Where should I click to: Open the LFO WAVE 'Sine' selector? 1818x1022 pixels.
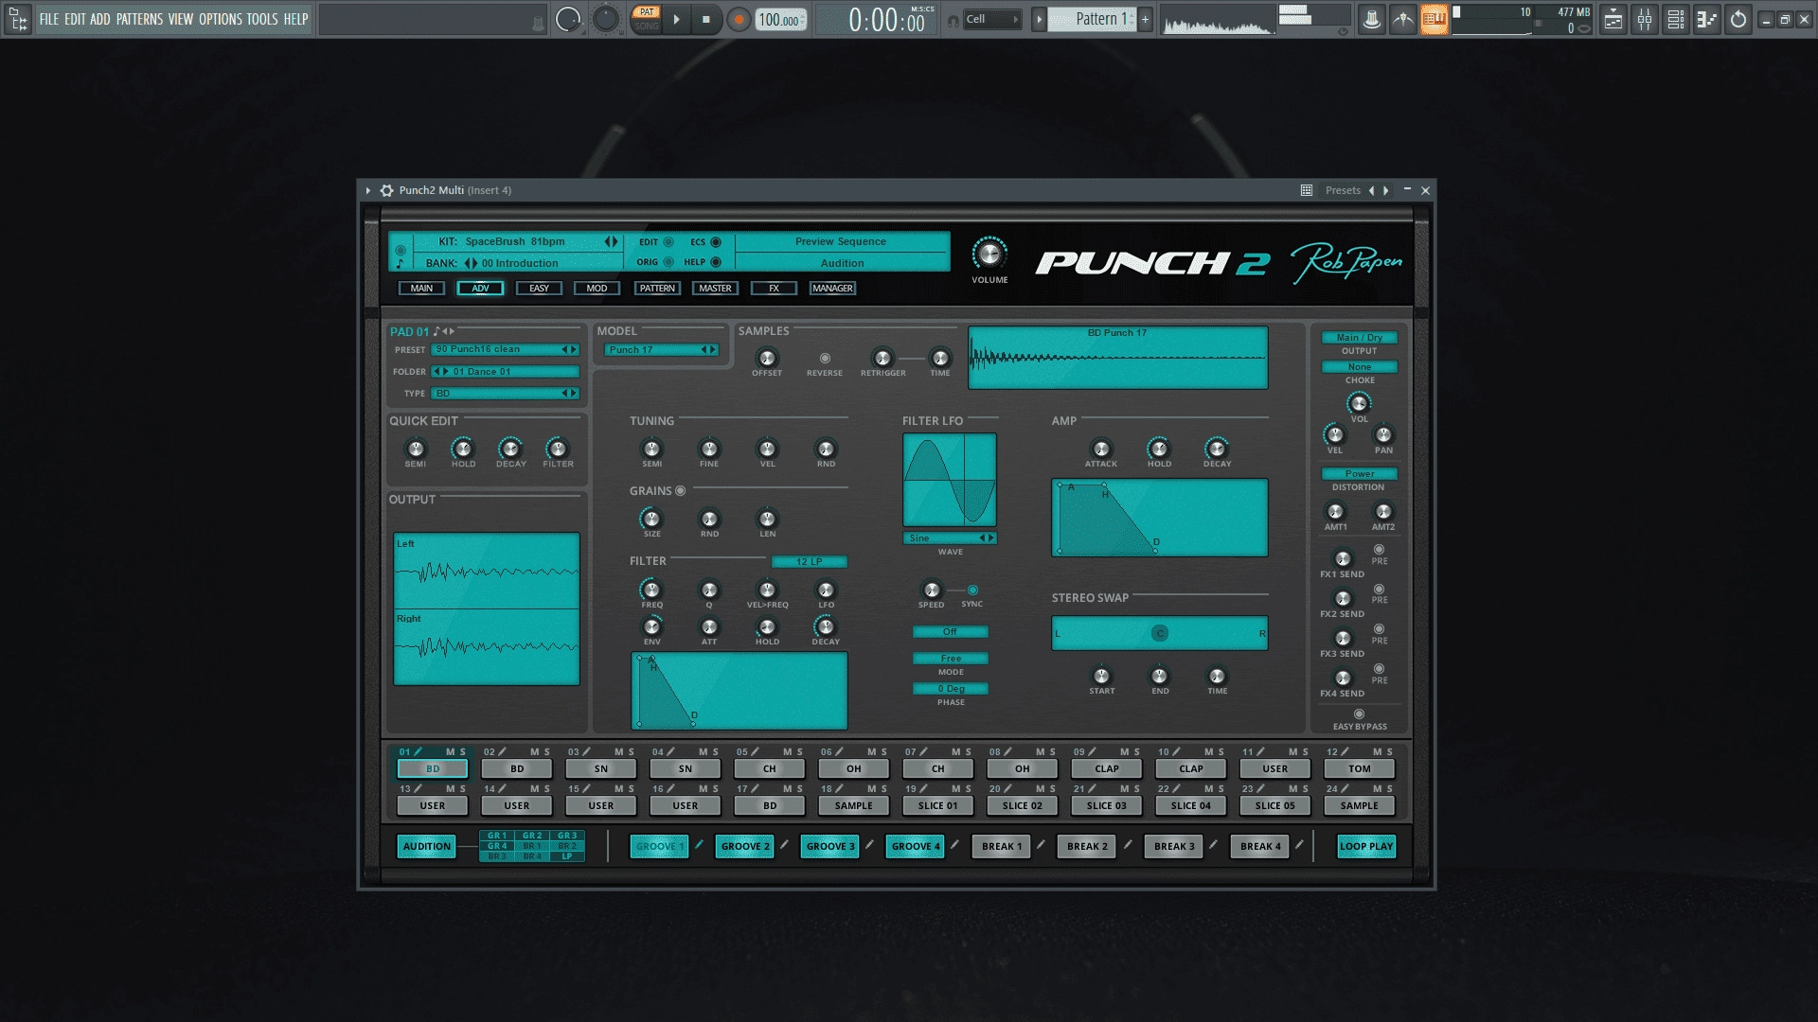pyautogui.click(x=950, y=538)
